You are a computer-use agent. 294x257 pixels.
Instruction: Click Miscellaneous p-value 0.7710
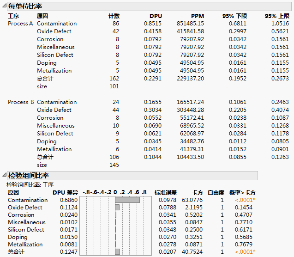coord(244,222)
